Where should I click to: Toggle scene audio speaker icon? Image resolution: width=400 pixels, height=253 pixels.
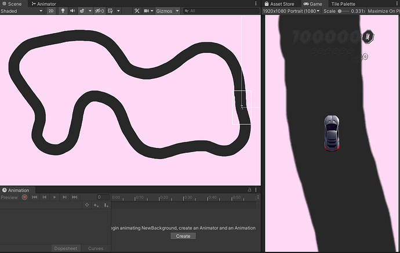coord(72,11)
